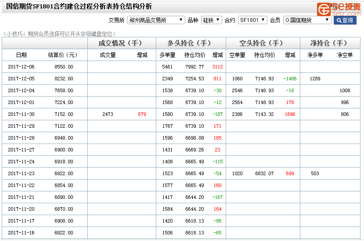Click the green long change -65
The width and height of the screenshot is (364, 241).
[217, 233]
